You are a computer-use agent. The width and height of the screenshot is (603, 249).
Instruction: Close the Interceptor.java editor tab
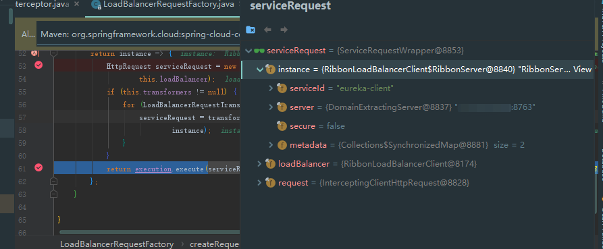point(76,4)
